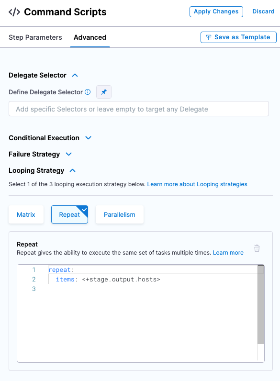Click the Apply Changes button
Viewport: 280px width, 381px height.
click(216, 11)
